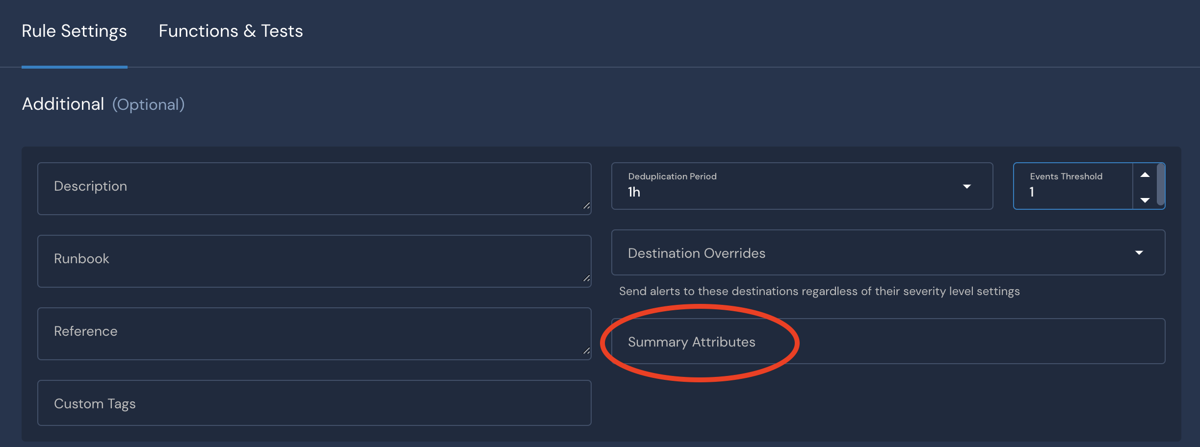Screen dimensions: 1200x447
Task: Select the Rule Settings tab
Action: [74, 30]
